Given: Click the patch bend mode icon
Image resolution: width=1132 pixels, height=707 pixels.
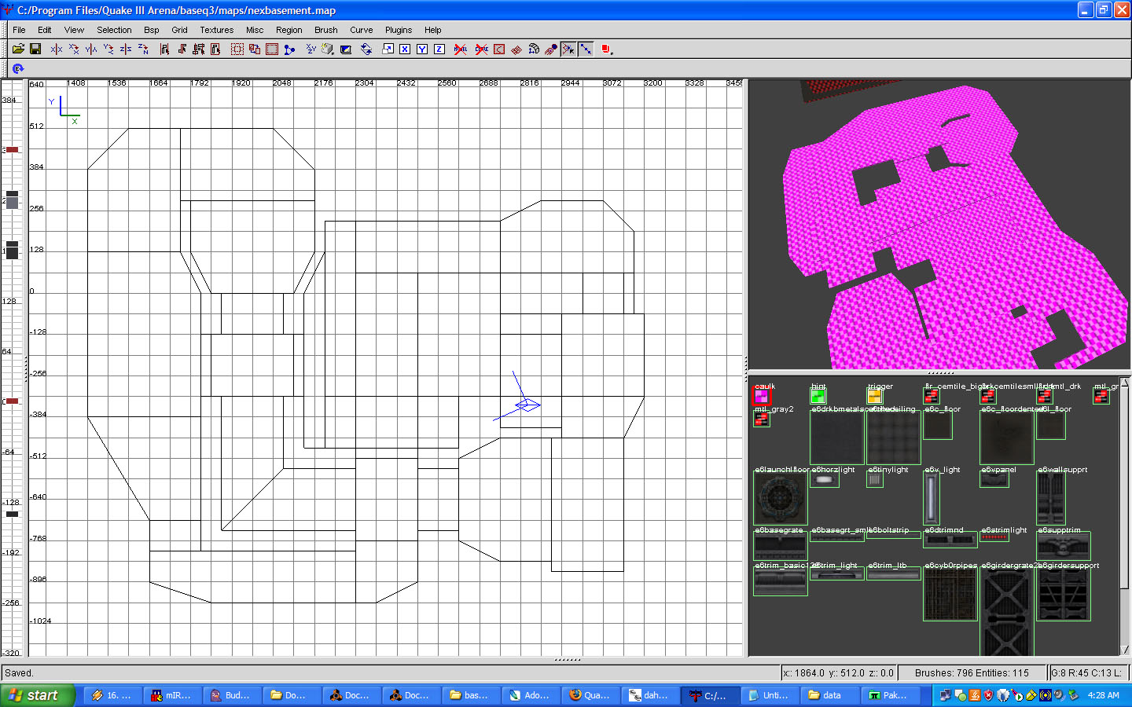Looking at the screenshot, I should click(534, 49).
